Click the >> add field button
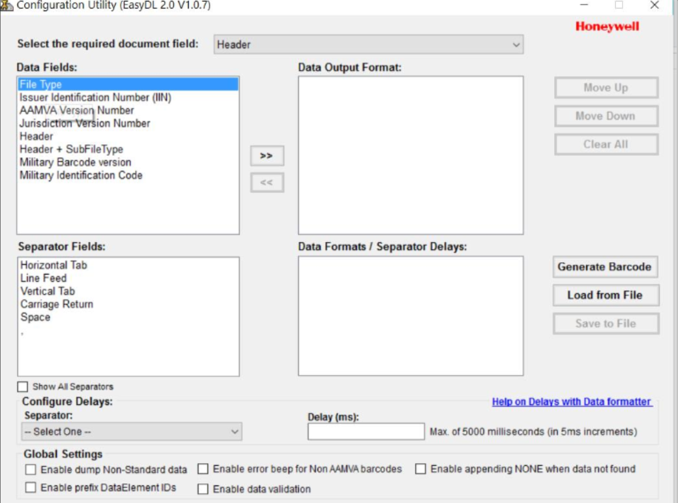This screenshot has height=503, width=678. pos(267,156)
